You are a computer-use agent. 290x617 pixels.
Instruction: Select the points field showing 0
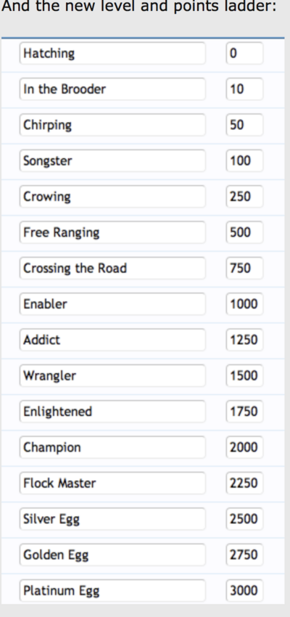244,53
